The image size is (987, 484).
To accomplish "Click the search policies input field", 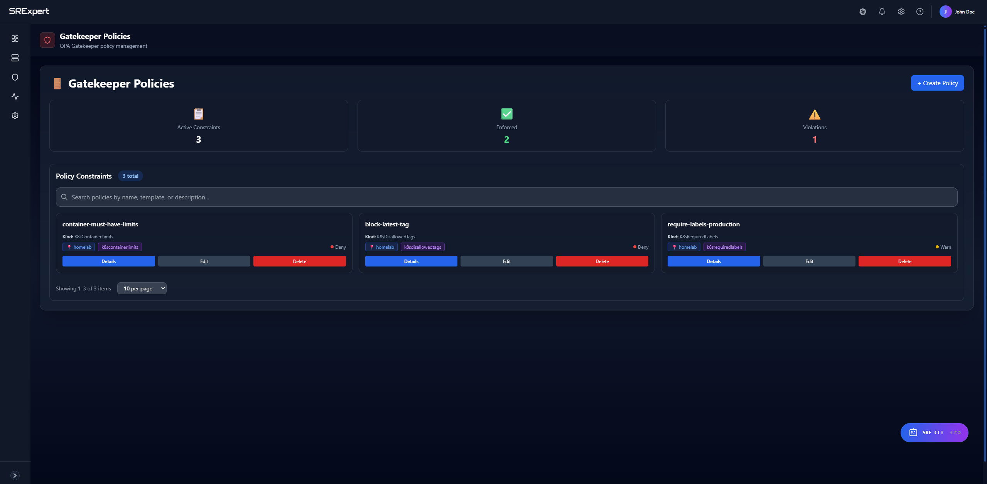I will [506, 197].
